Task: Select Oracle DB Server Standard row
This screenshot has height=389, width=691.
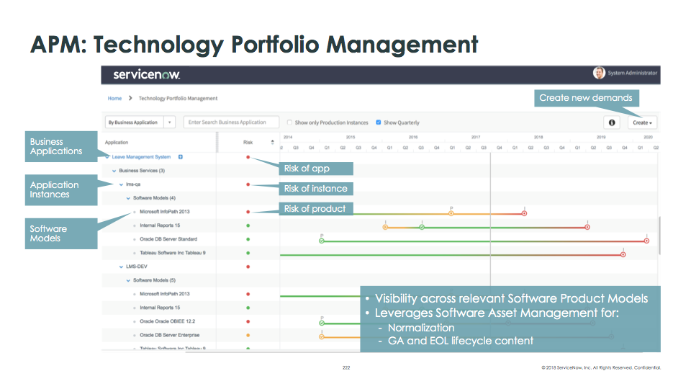Action: point(168,239)
